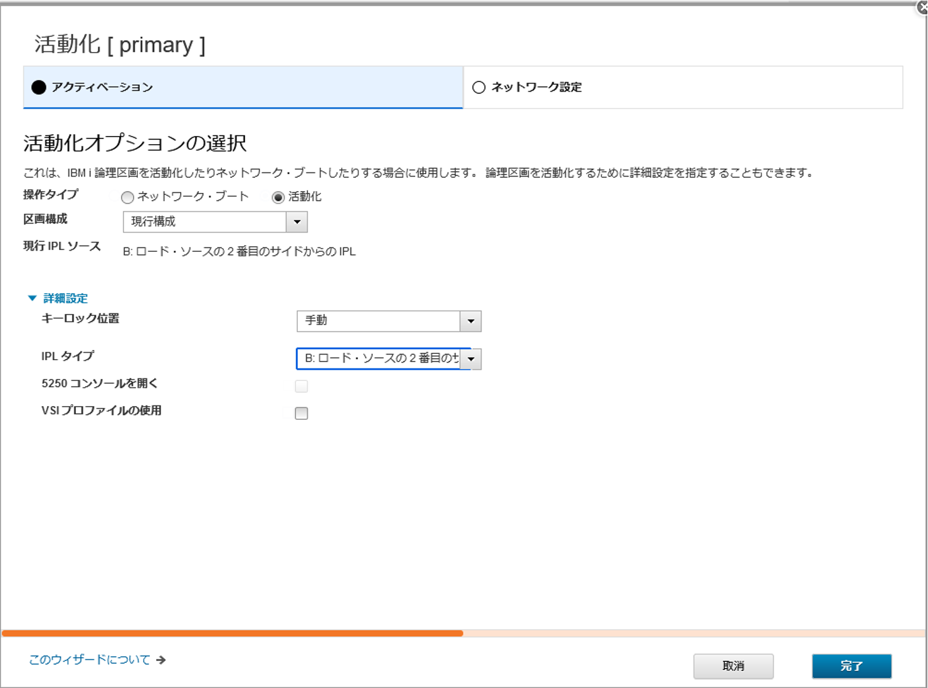
Task: Click the orange wizard progress bar
Action: point(233,633)
